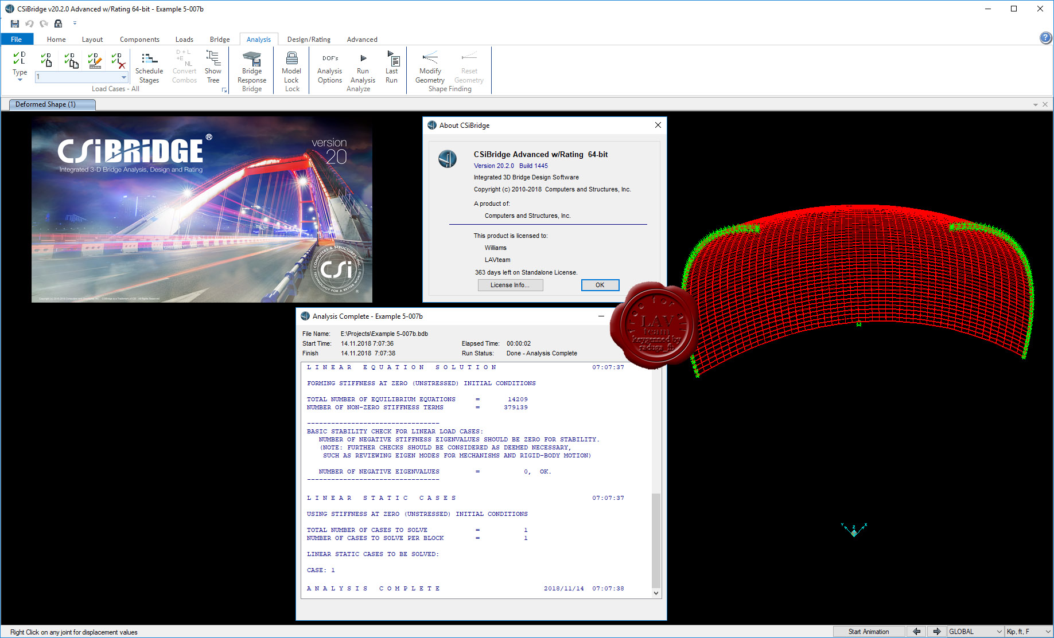Open the view window list dropdown arrow
This screenshot has width=1054, height=638.
[x=1036, y=105]
